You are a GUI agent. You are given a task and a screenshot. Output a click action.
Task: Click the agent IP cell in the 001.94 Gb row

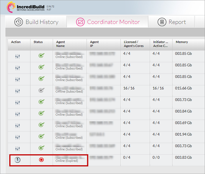103,137
